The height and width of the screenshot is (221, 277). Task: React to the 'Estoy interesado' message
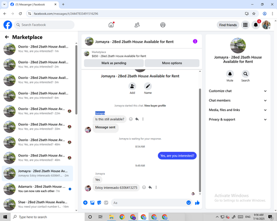pos(144,187)
